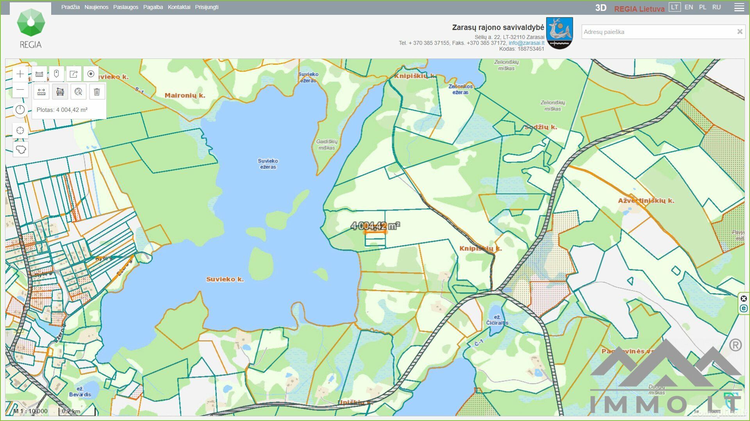
Task: Select the place marker pin tool
Action: 57,74
